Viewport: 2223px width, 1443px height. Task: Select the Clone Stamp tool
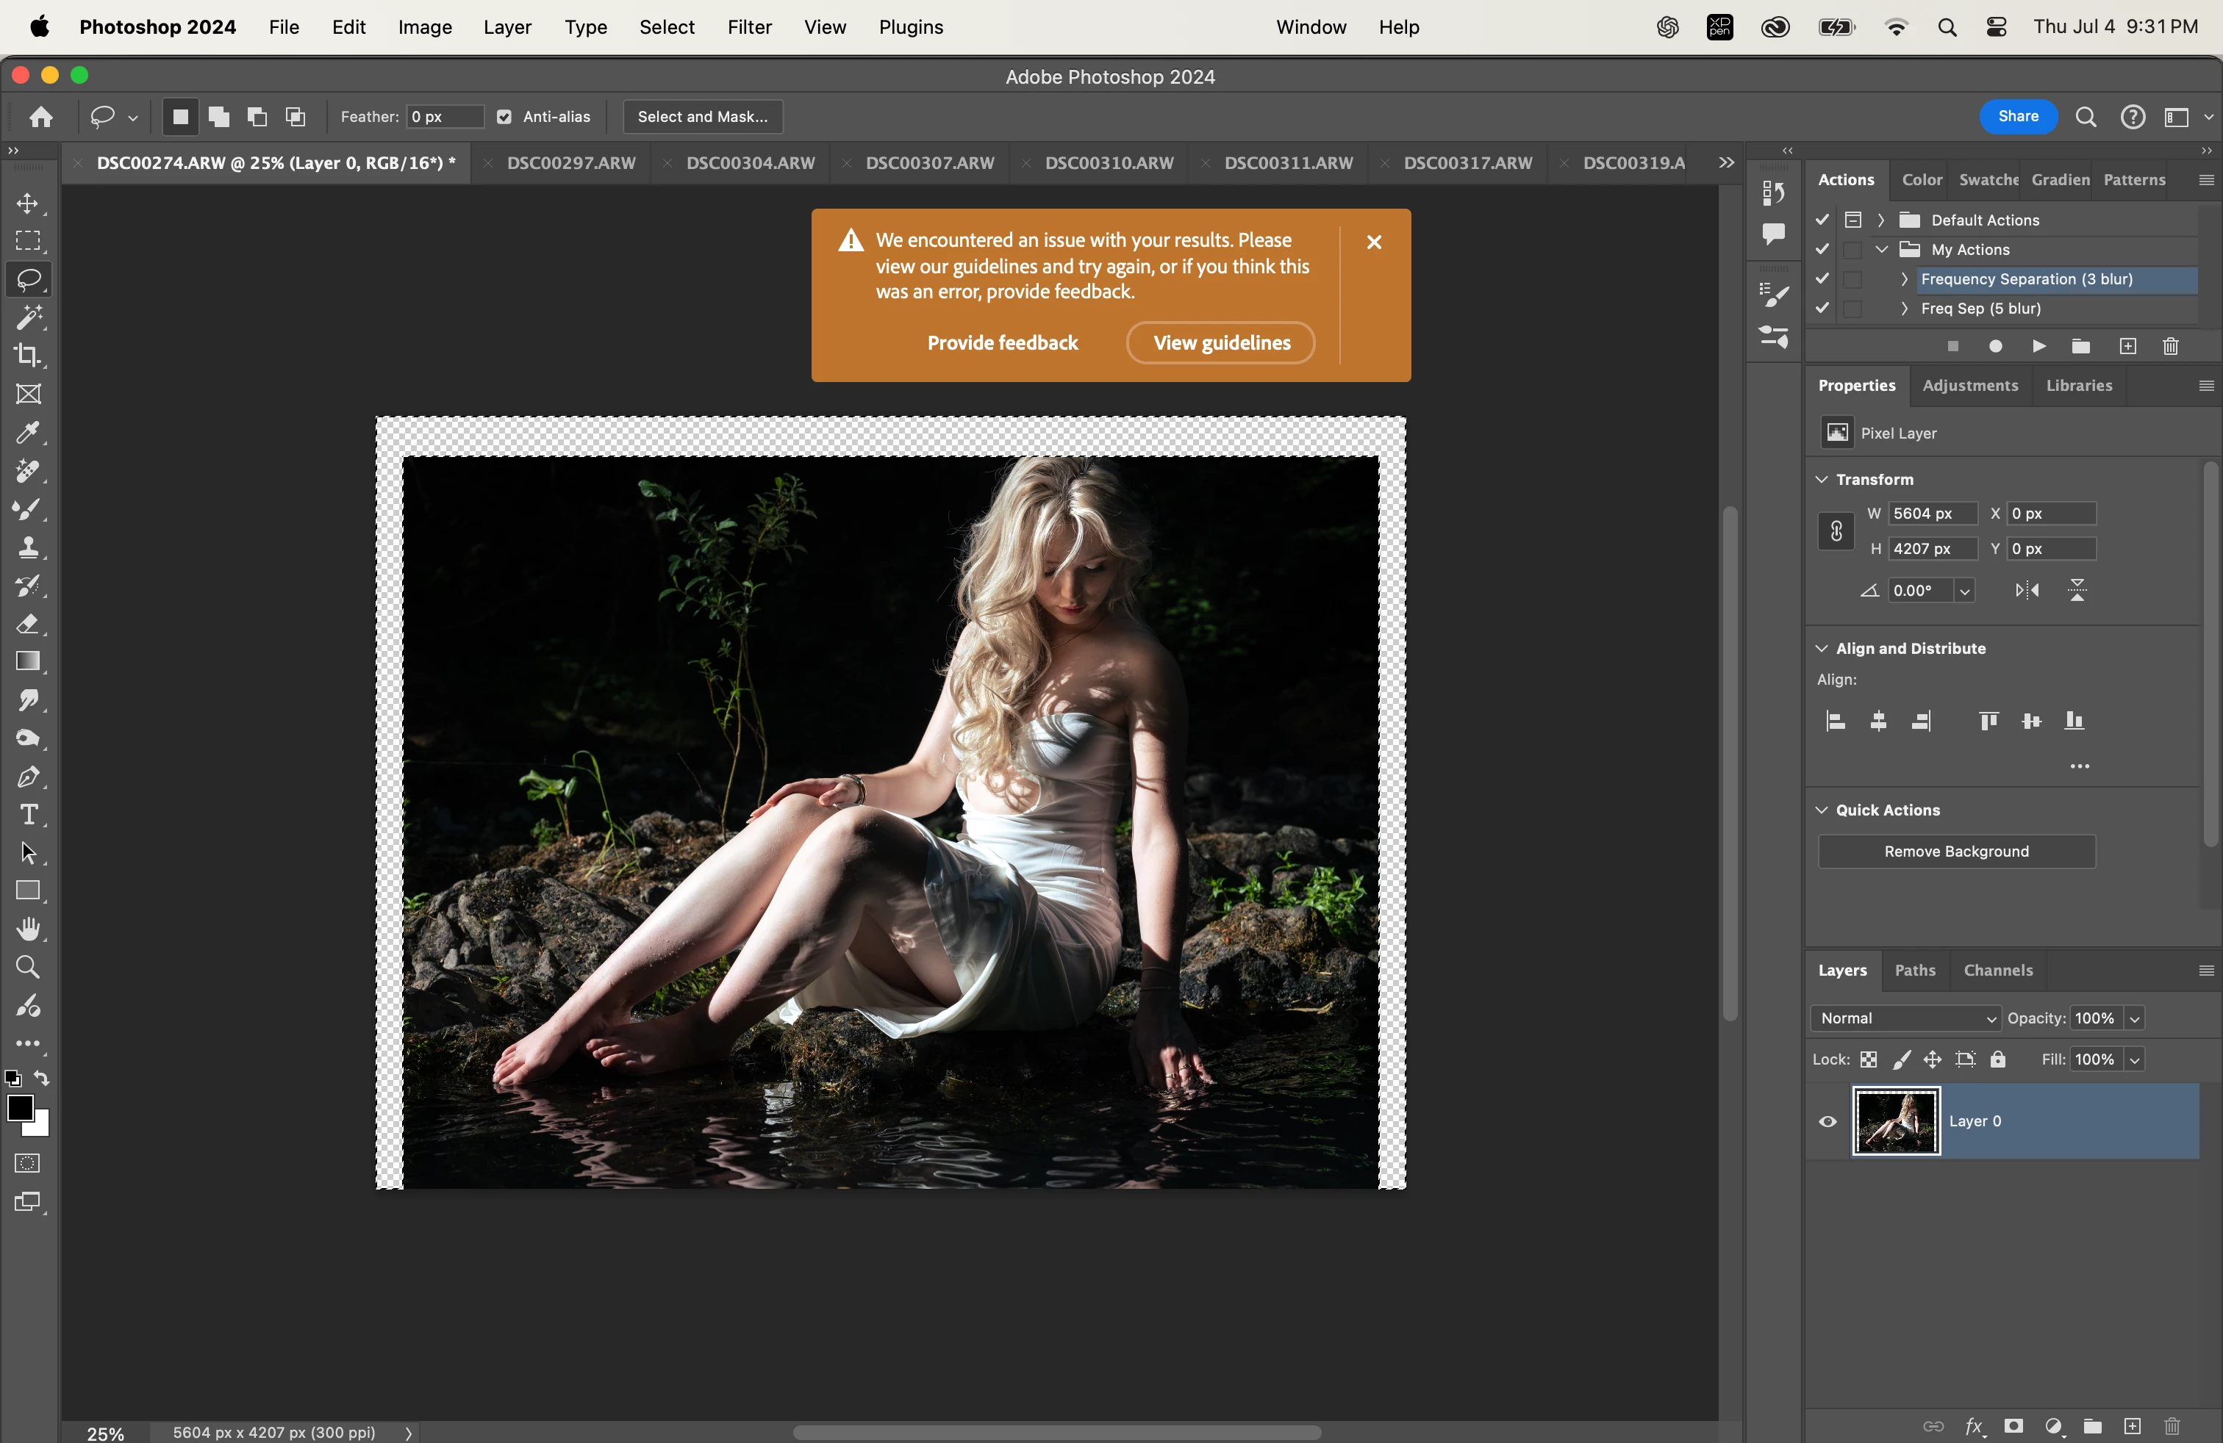pos(28,547)
